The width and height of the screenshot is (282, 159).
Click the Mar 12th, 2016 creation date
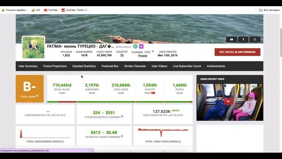click(x=167, y=55)
